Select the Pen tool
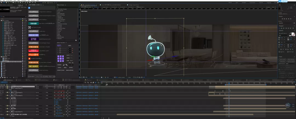This screenshot has height=119, width=296. [21, 3]
